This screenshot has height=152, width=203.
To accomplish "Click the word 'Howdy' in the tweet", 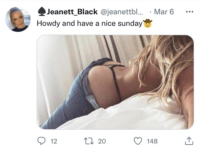I will pyautogui.click(x=48, y=24).
